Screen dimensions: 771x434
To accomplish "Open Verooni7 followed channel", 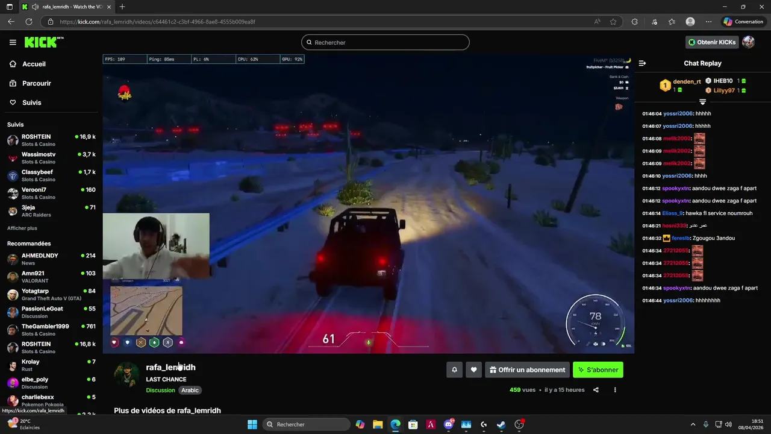I will click(51, 193).
